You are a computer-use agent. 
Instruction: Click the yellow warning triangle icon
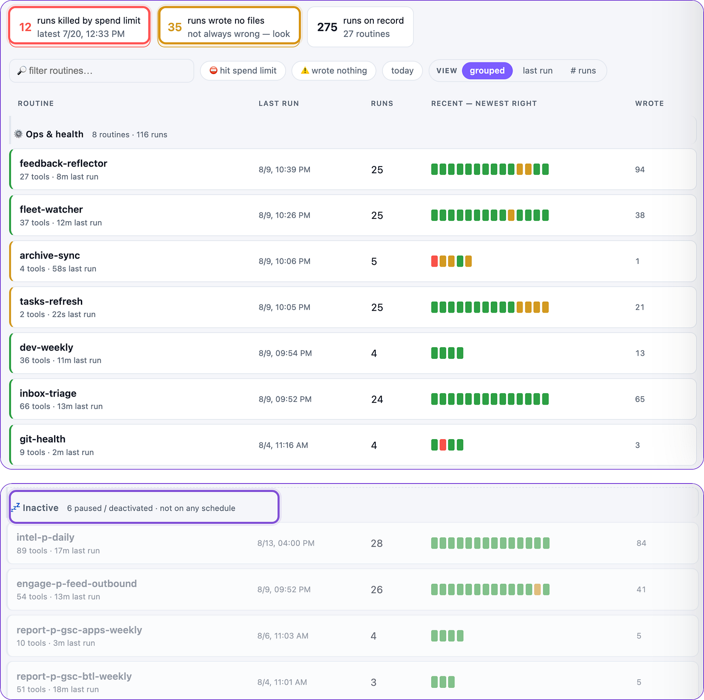point(305,71)
